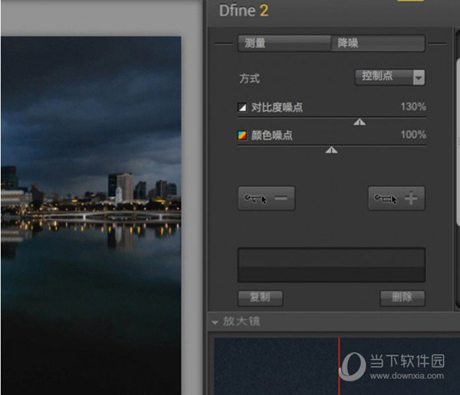The height and width of the screenshot is (395, 460).
Task: Click the control point list box
Action: click(x=331, y=265)
